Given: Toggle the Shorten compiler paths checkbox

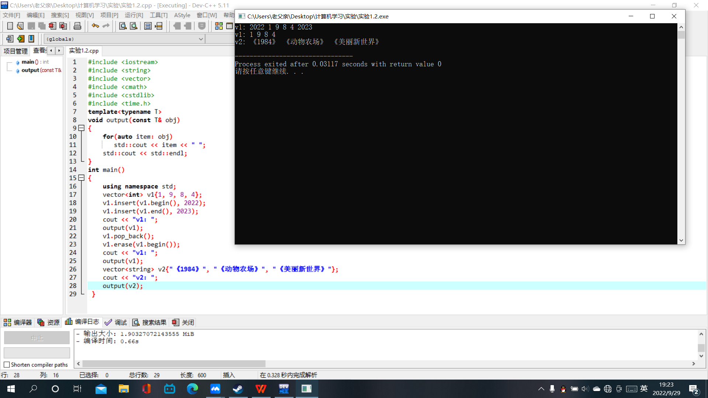Looking at the screenshot, I should [7, 364].
